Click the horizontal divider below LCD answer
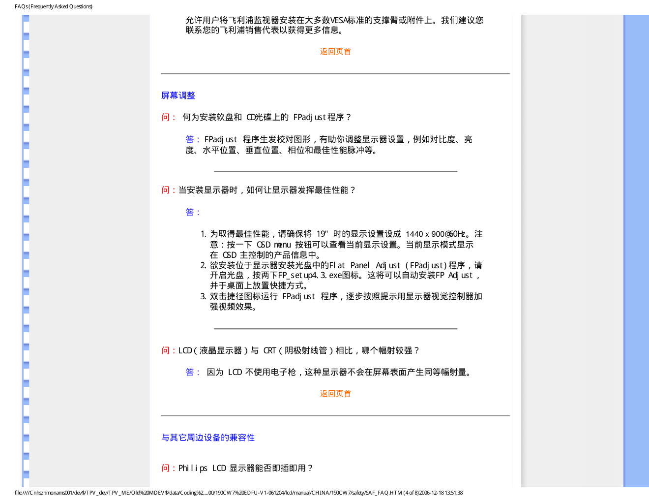This screenshot has height=502, width=649. tap(335, 416)
